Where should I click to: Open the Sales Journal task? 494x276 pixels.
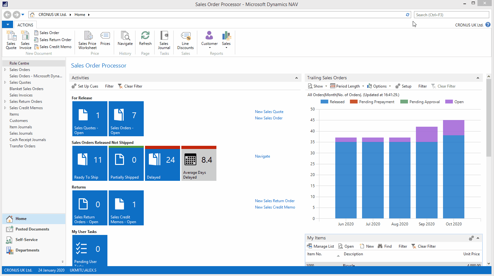point(164,40)
